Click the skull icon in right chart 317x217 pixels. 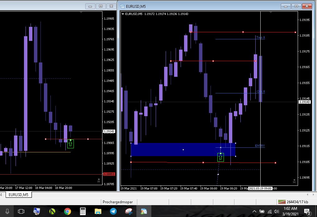point(294,181)
